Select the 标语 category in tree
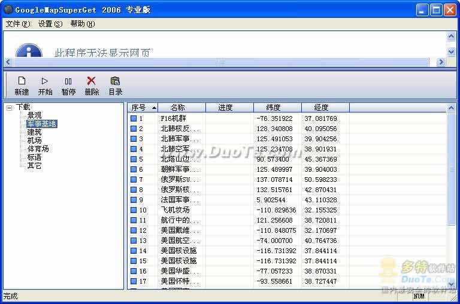 (x=34, y=157)
